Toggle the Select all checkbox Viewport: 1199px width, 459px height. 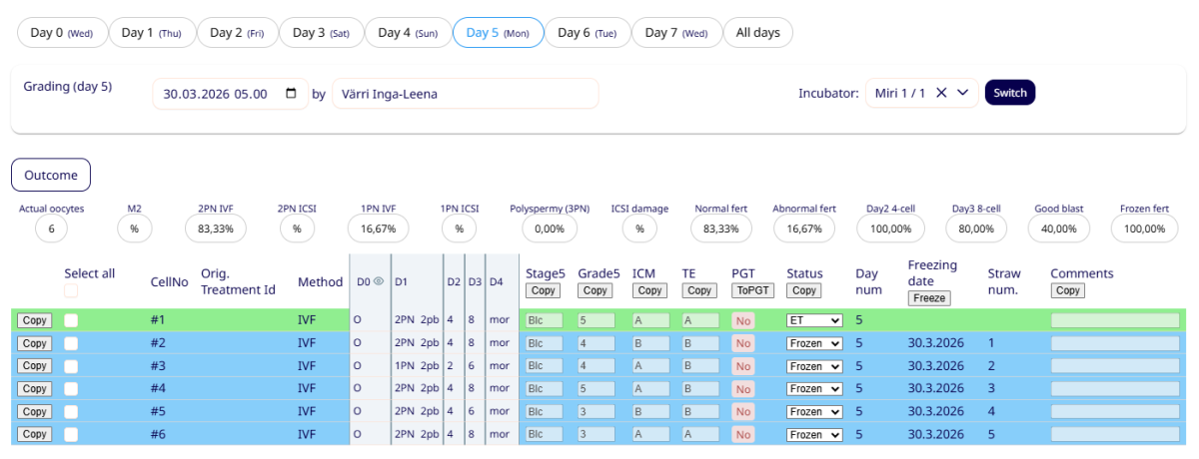[x=71, y=290]
